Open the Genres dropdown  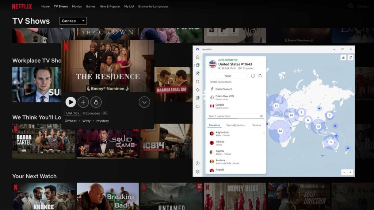[x=73, y=21]
